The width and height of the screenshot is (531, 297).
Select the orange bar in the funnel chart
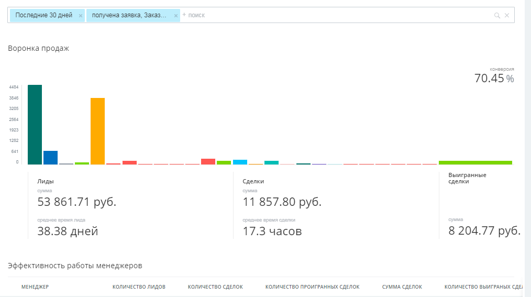pyautogui.click(x=97, y=131)
